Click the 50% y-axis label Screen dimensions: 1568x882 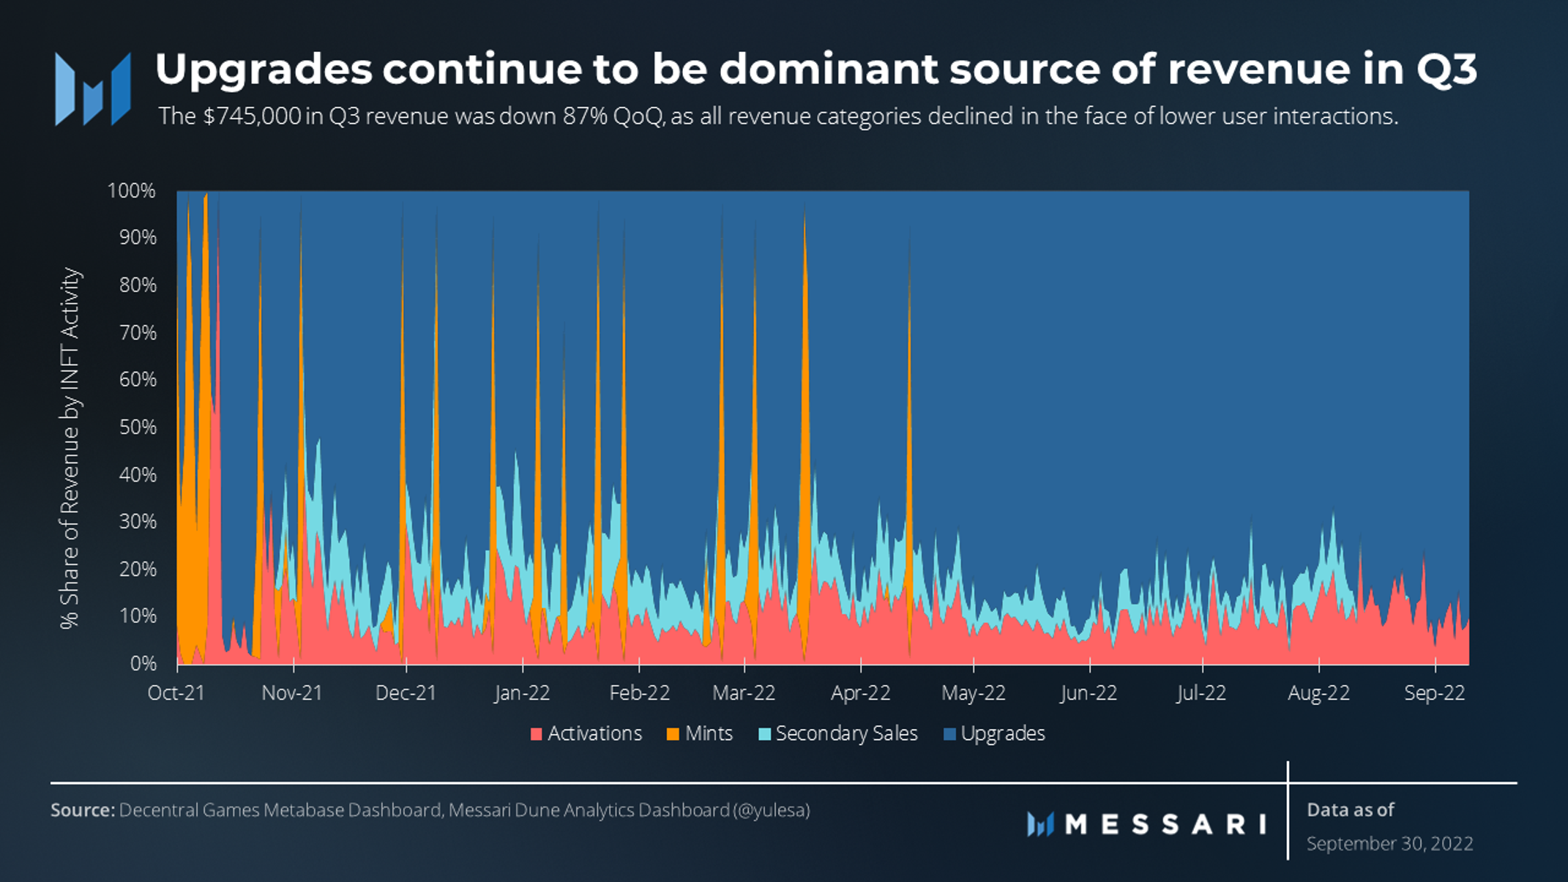click(x=138, y=427)
